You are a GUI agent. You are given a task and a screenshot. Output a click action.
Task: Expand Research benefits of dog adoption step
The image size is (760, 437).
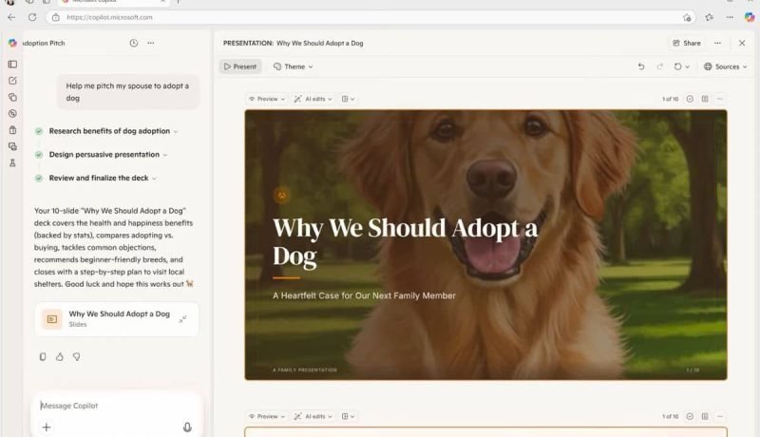click(x=176, y=131)
